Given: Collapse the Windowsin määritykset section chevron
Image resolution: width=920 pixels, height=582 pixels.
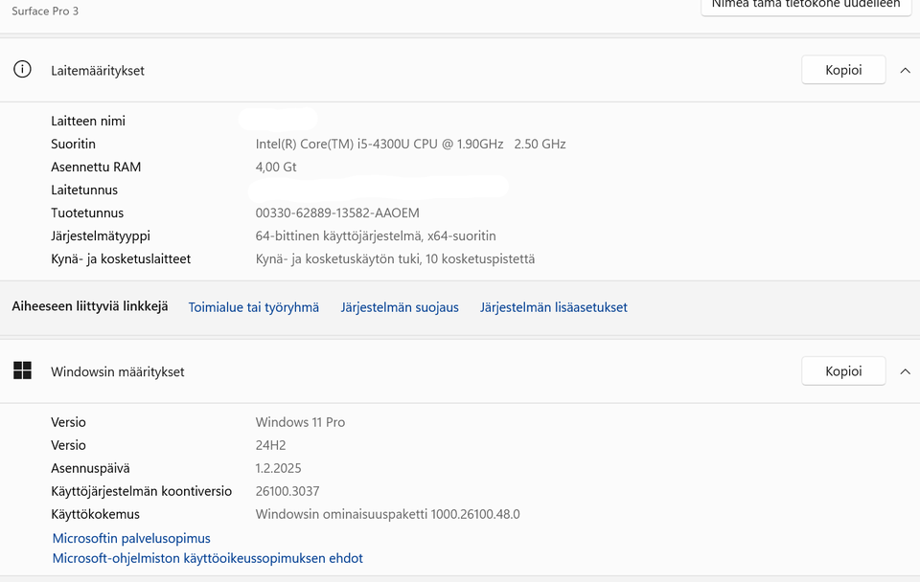Looking at the screenshot, I should coord(906,371).
